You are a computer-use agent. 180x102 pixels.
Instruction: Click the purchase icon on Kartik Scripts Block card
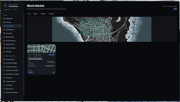[x=53, y=72]
